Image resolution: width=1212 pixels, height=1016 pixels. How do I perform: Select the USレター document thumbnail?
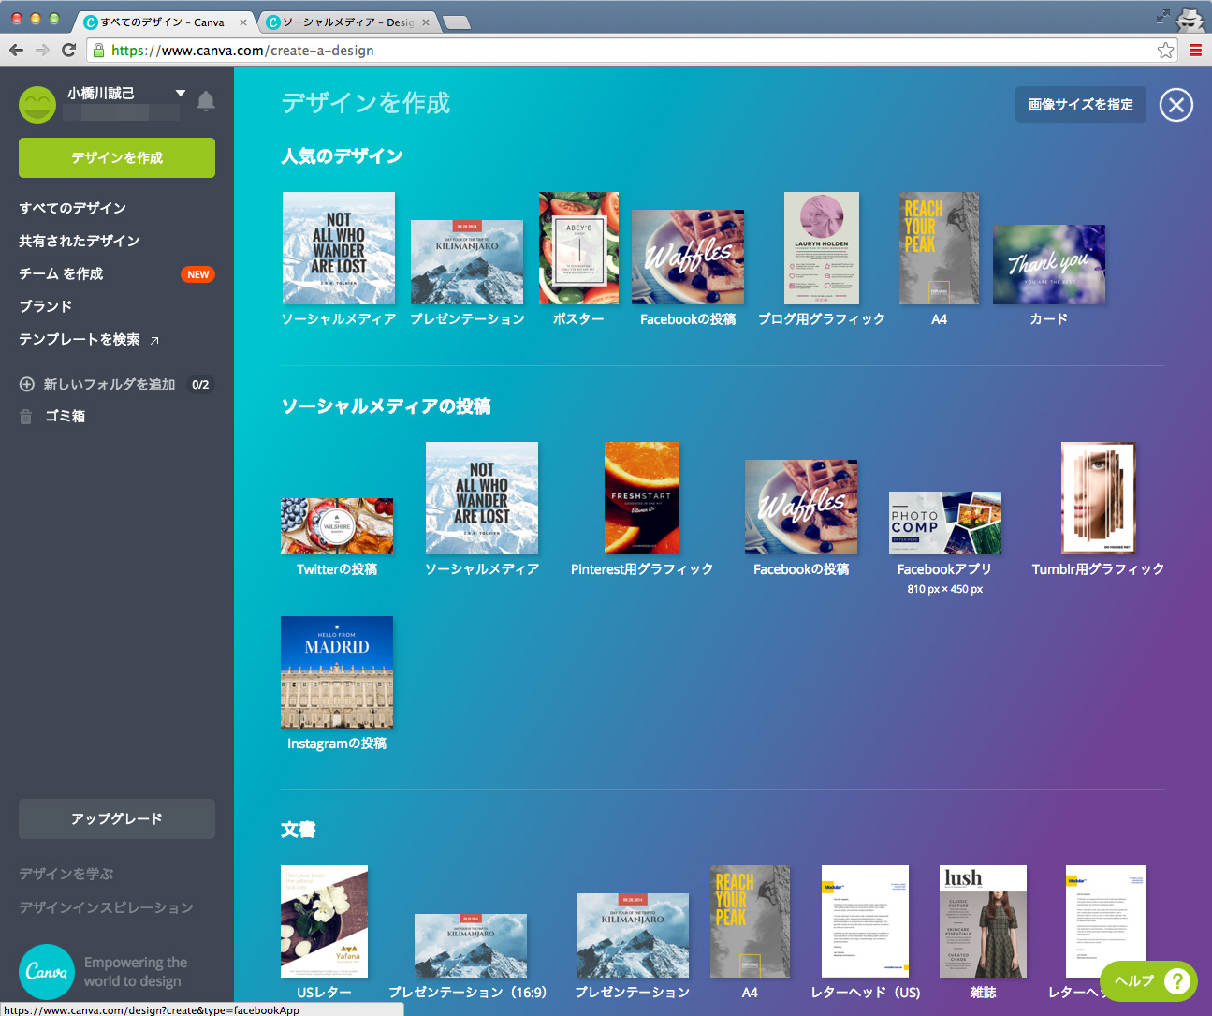324,921
